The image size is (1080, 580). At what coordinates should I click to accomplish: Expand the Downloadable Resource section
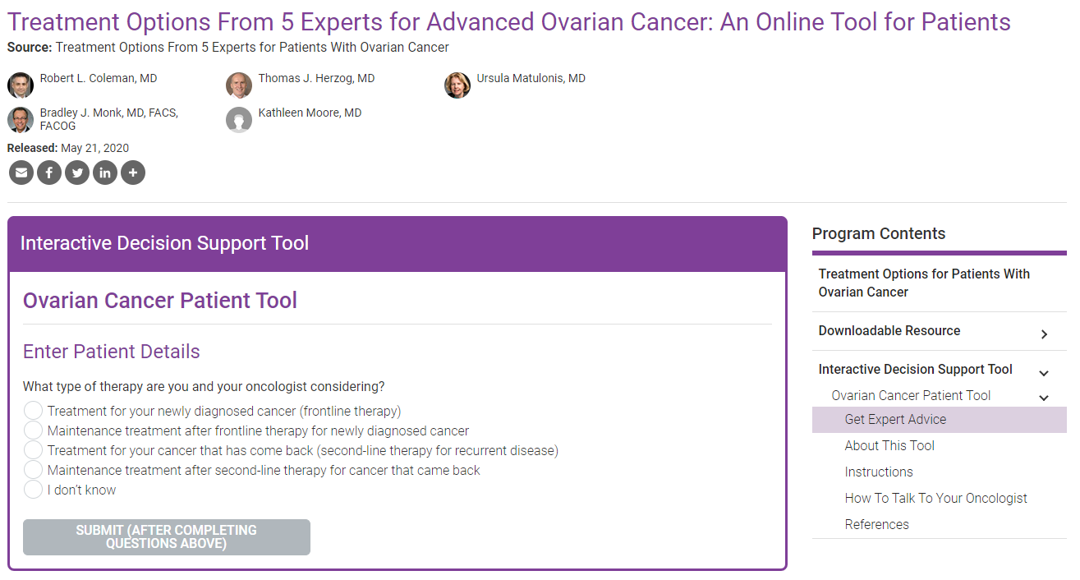tap(1044, 334)
